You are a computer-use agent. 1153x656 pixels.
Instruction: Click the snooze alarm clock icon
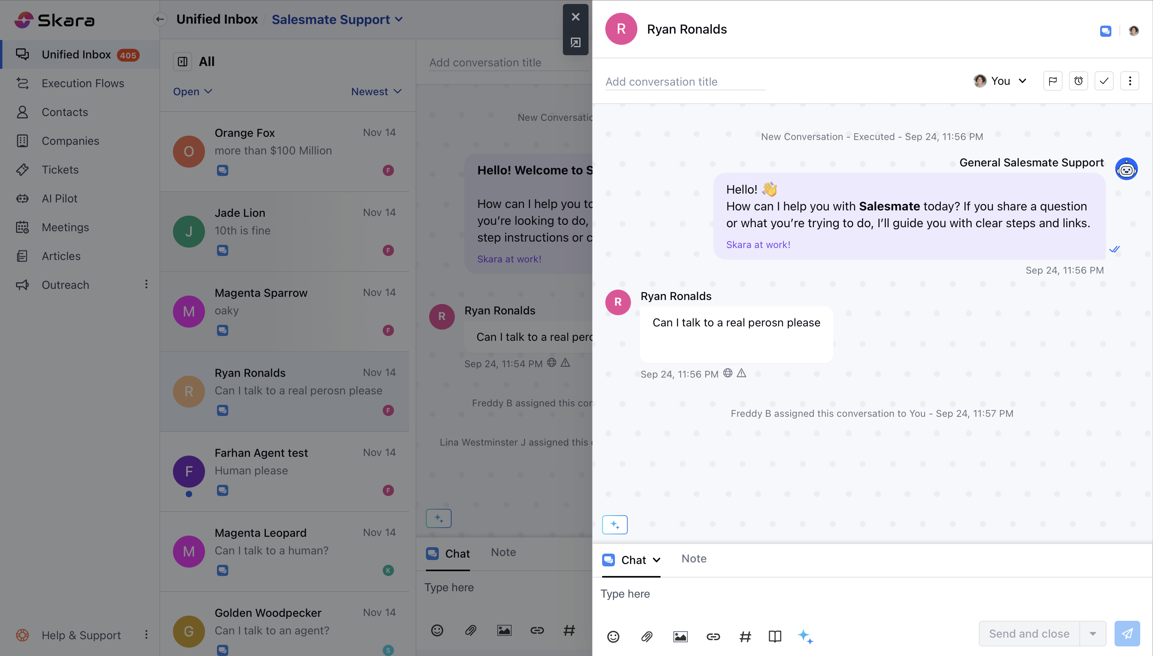point(1078,81)
